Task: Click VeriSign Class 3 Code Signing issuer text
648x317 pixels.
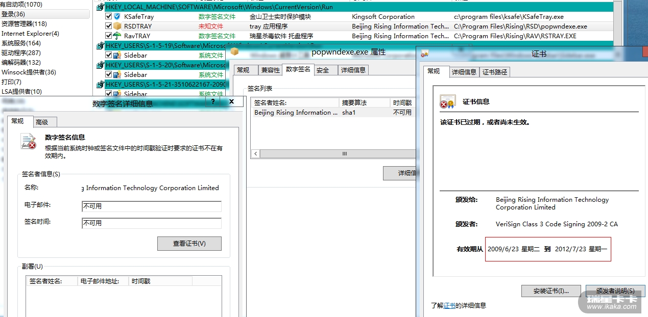Action: [x=557, y=224]
